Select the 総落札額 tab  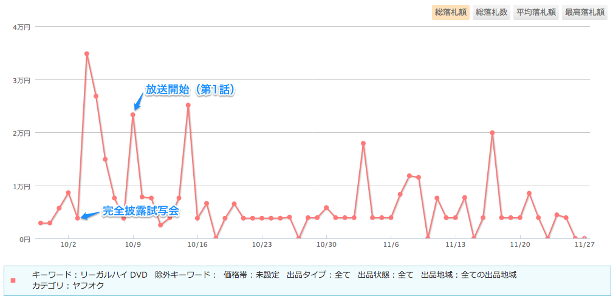tap(451, 12)
